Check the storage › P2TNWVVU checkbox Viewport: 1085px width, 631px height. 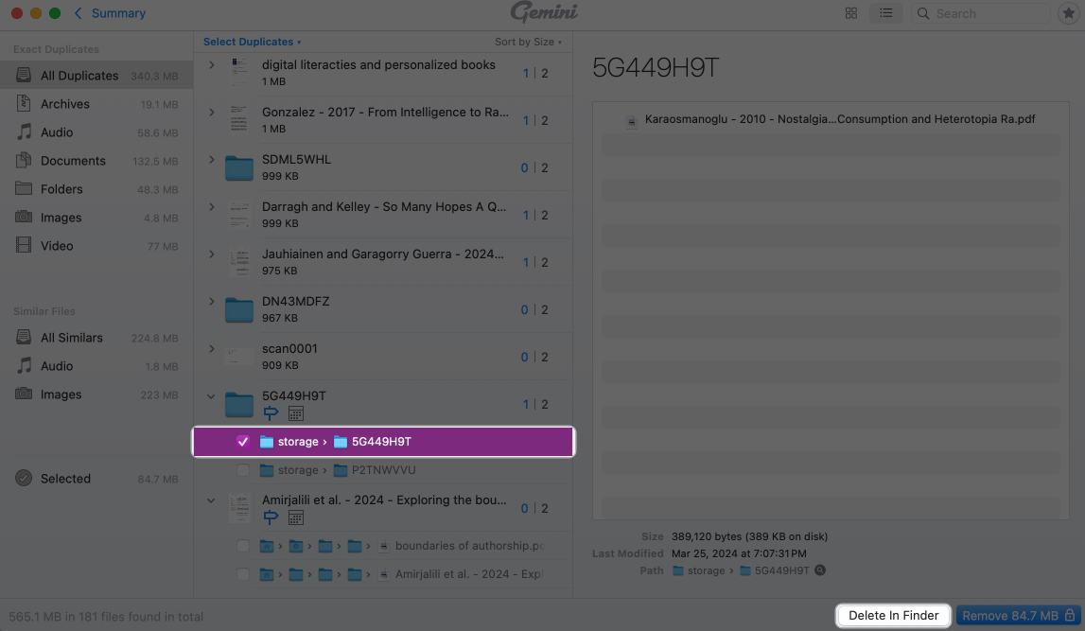[x=243, y=469]
